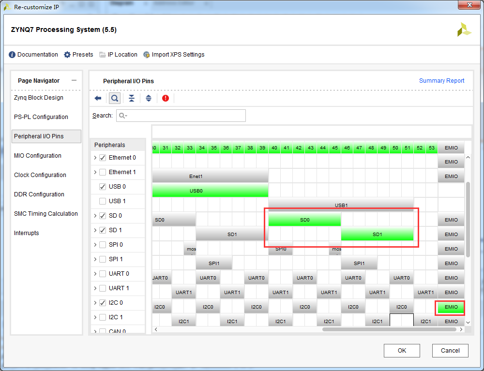Screen dimensions: 484x371
Task: Click the expand all toolbar icon
Action: tap(149, 98)
